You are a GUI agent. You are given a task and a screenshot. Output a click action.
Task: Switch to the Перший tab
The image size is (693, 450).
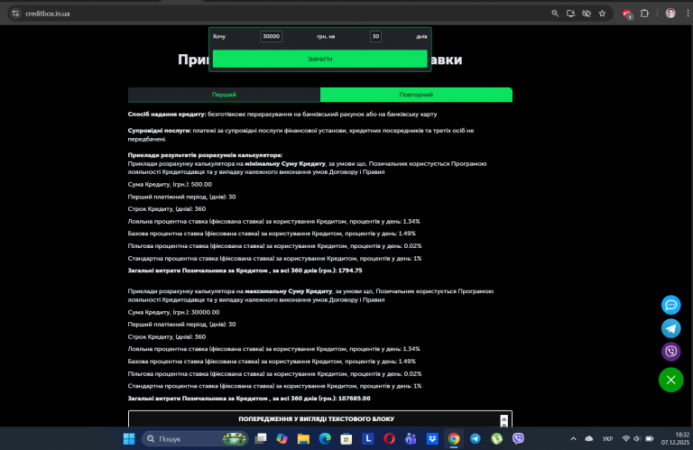224,95
